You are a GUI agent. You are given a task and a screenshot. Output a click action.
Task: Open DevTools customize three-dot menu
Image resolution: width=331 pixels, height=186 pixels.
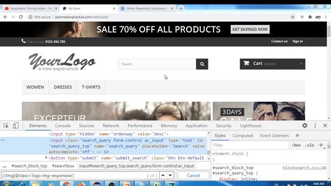click(315, 126)
